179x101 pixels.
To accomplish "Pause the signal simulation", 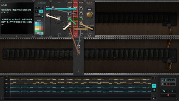I will point(37,11).
